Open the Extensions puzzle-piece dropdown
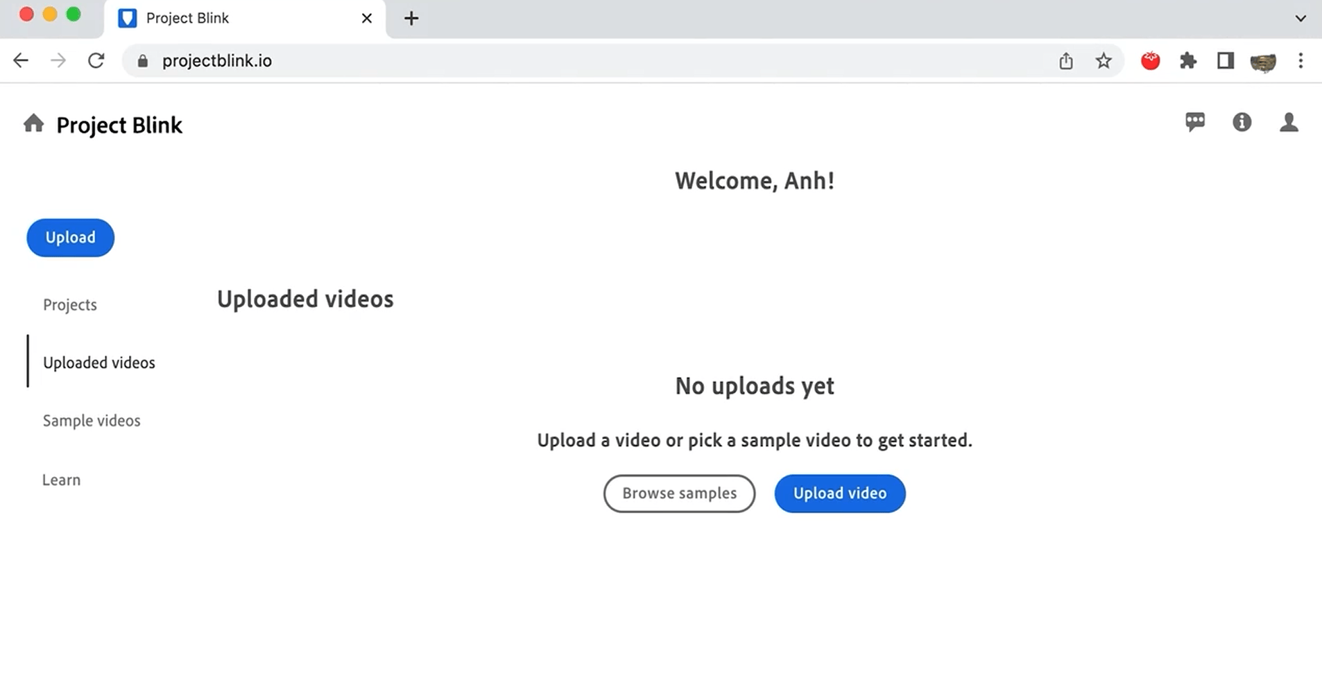 point(1187,61)
